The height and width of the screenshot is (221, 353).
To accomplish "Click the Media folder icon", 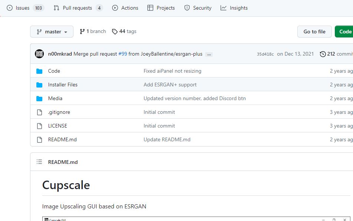I will point(39,99).
